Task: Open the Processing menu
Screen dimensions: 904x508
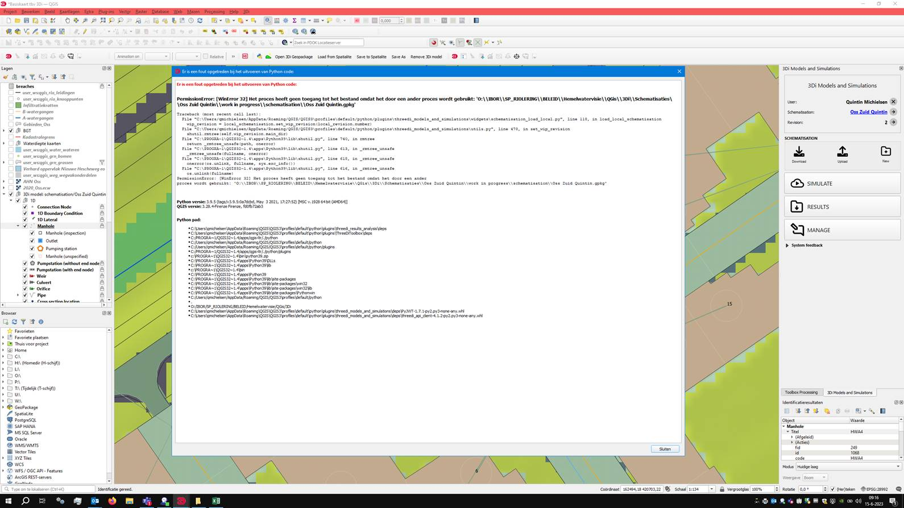Action: click(214, 11)
